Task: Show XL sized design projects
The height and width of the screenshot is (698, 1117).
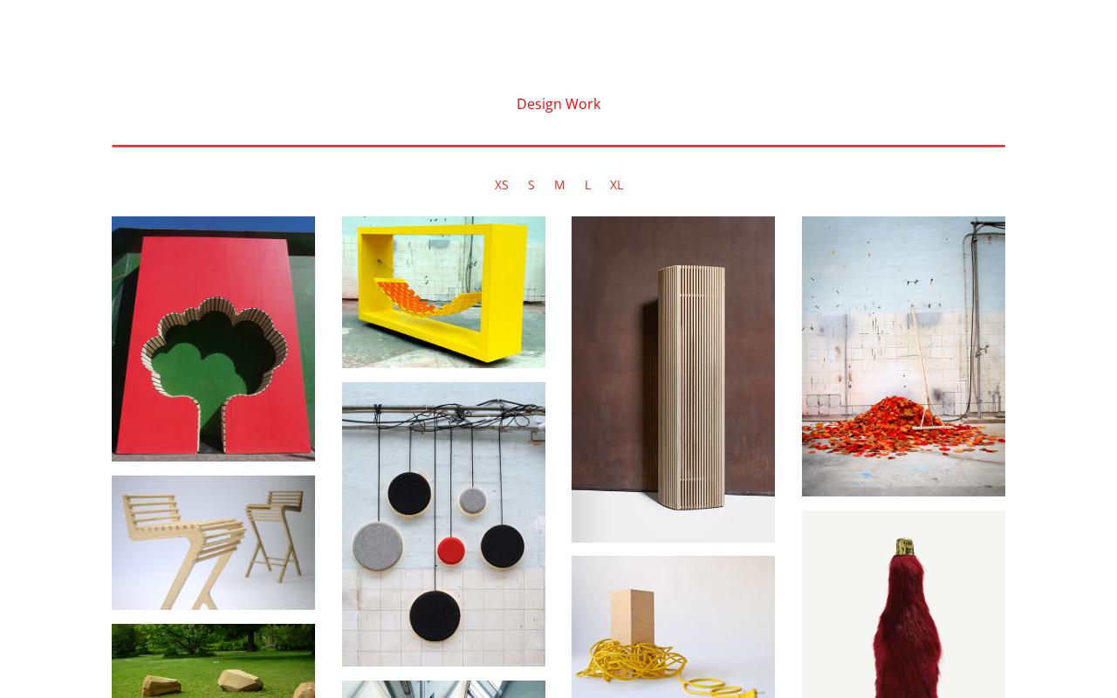Action: point(616,185)
